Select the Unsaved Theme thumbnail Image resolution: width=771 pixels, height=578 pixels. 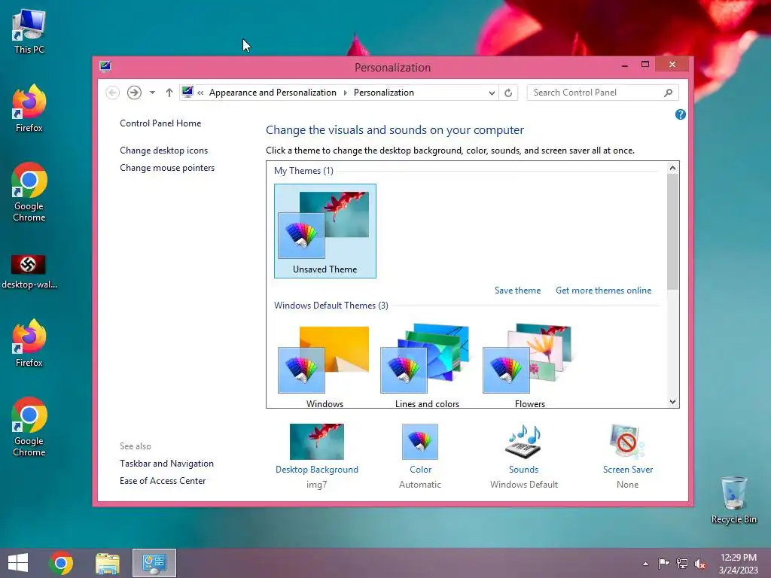325,231
